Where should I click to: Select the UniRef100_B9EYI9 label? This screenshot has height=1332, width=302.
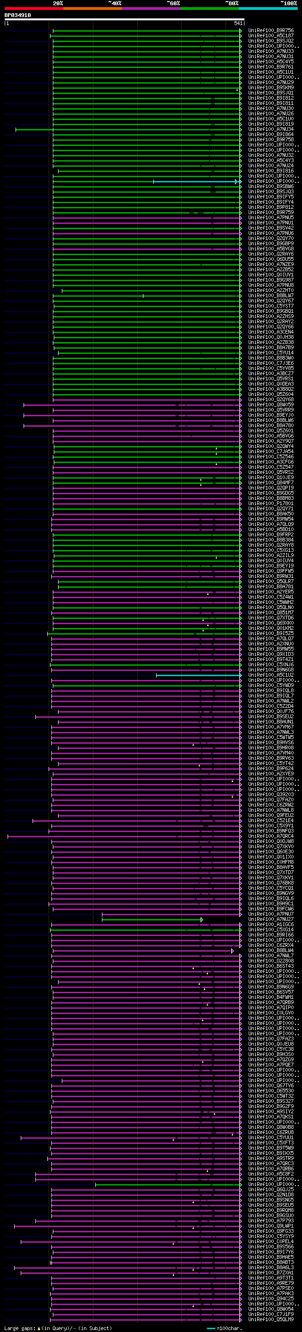point(271,566)
